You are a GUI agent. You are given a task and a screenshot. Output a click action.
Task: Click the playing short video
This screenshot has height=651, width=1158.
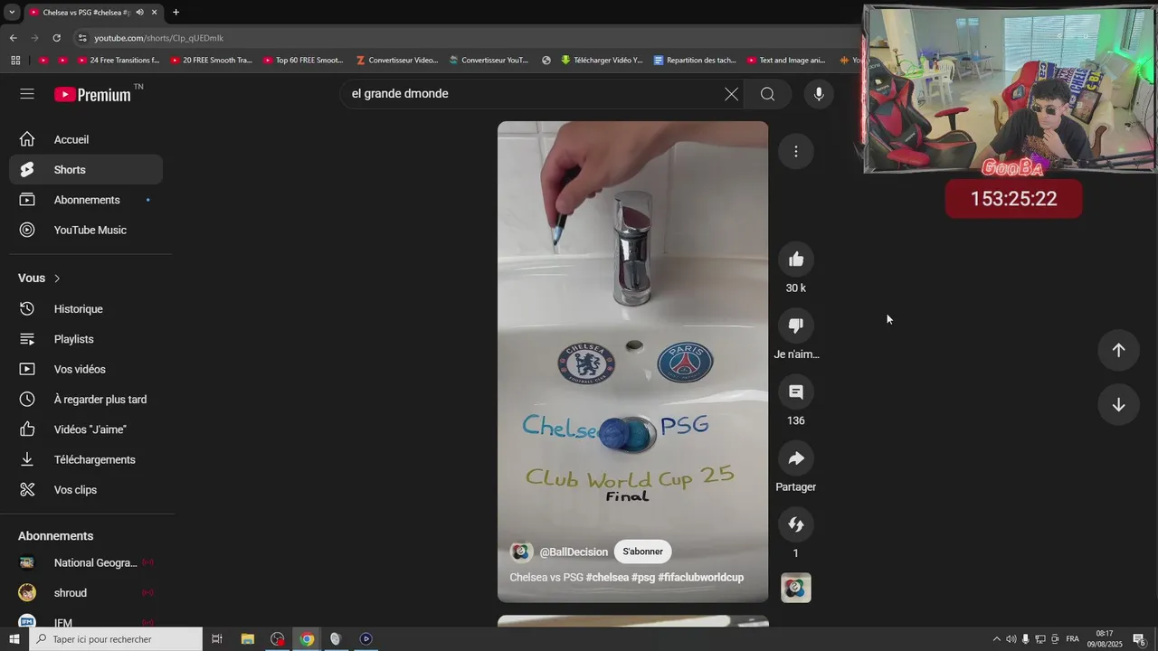coord(632,362)
